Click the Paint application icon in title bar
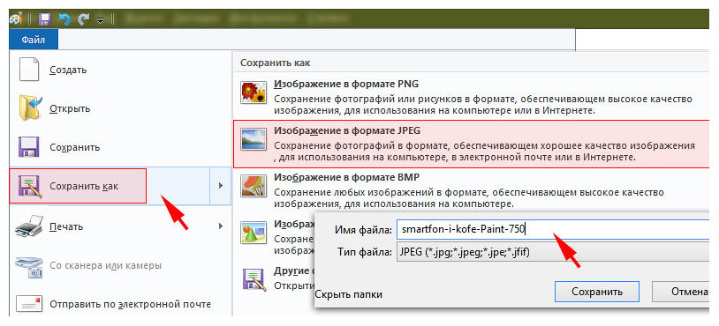 point(16,19)
